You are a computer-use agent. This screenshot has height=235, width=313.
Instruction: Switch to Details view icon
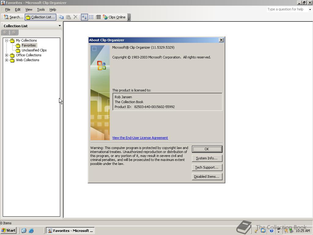pyautogui.click(x=98, y=17)
